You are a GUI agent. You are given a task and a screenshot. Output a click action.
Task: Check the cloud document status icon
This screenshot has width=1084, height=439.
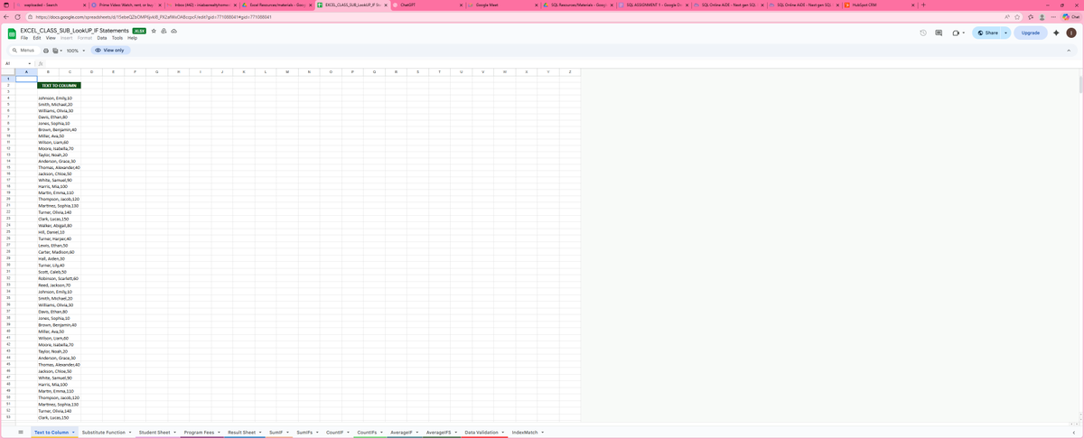pos(173,31)
